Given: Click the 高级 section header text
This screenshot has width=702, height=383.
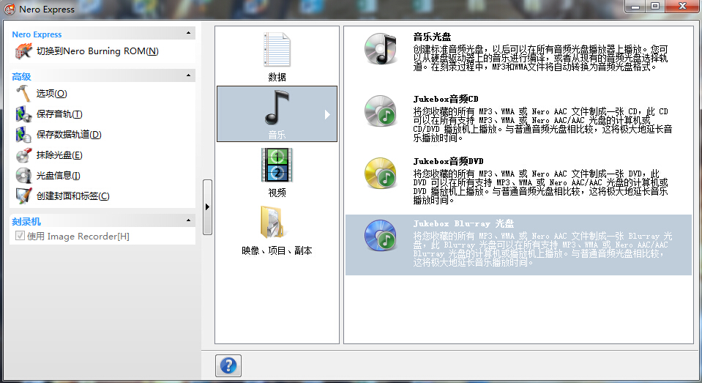Looking at the screenshot, I should coord(21,77).
